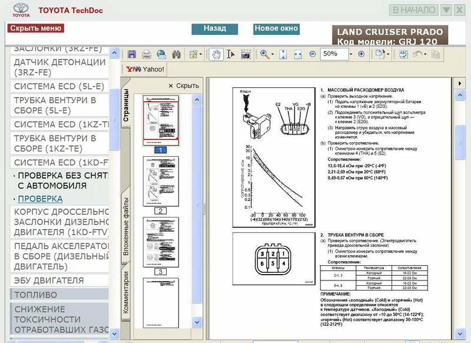Open the Zoom In tool dropdown arrow
The height and width of the screenshot is (343, 471).
pos(273,54)
